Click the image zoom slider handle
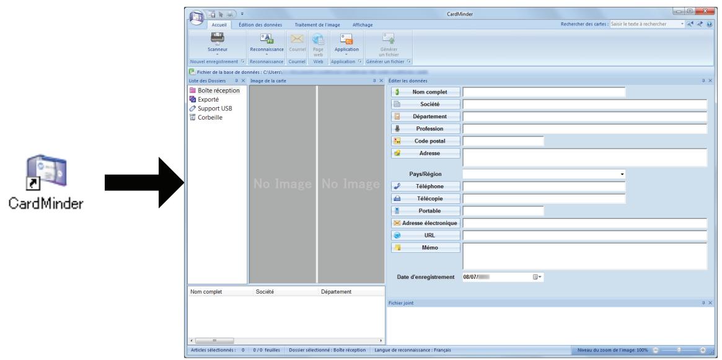 679,350
